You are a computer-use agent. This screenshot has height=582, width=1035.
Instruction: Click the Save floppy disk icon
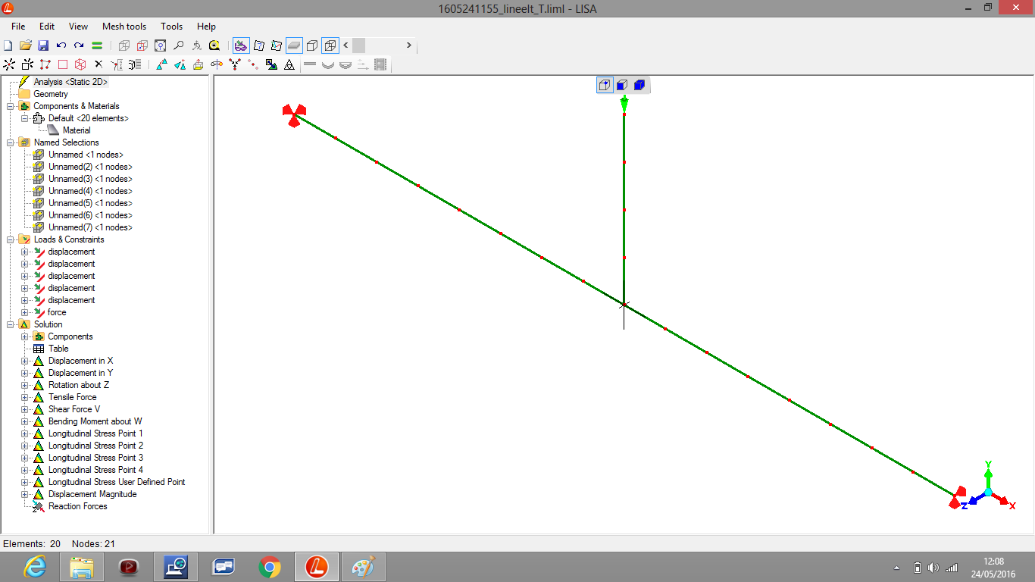43,45
